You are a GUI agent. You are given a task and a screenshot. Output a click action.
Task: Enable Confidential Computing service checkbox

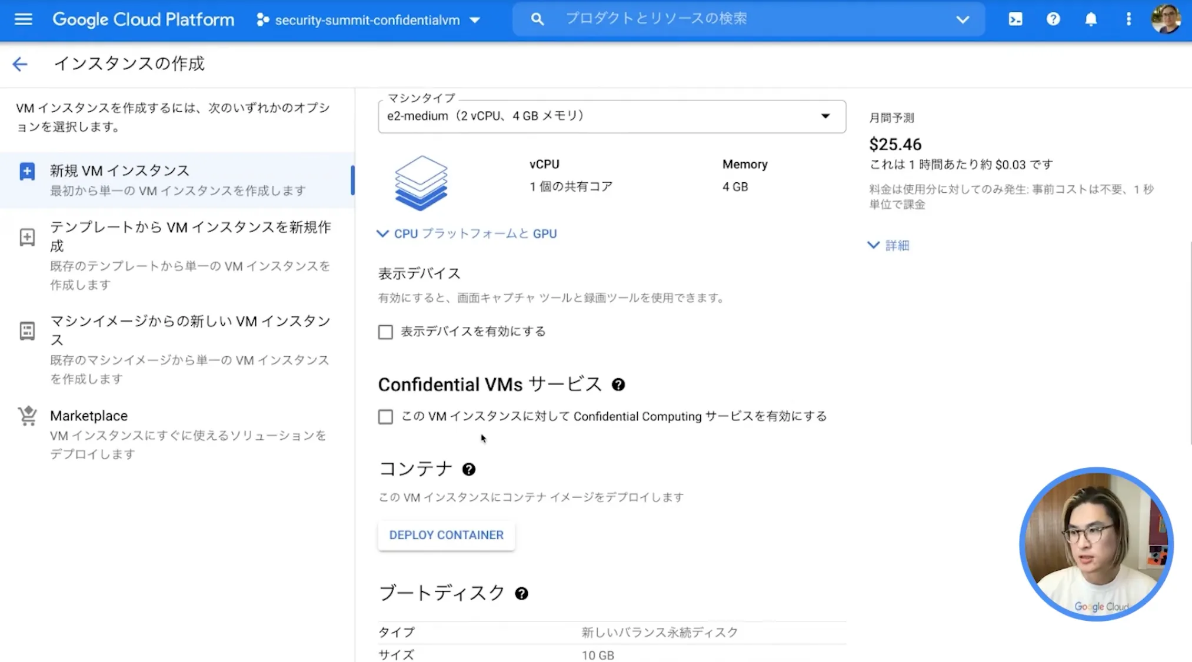tap(385, 417)
